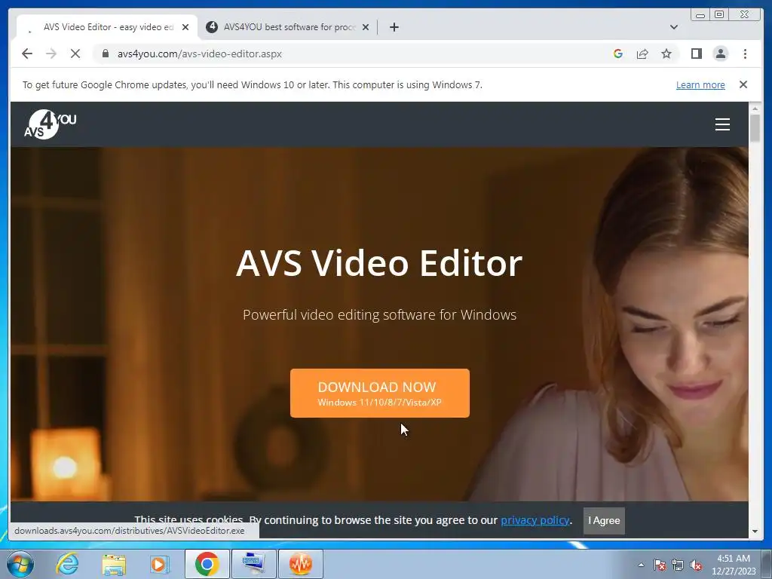Open Windows Media Player from taskbar
This screenshot has width=772, height=579.
tap(160, 564)
